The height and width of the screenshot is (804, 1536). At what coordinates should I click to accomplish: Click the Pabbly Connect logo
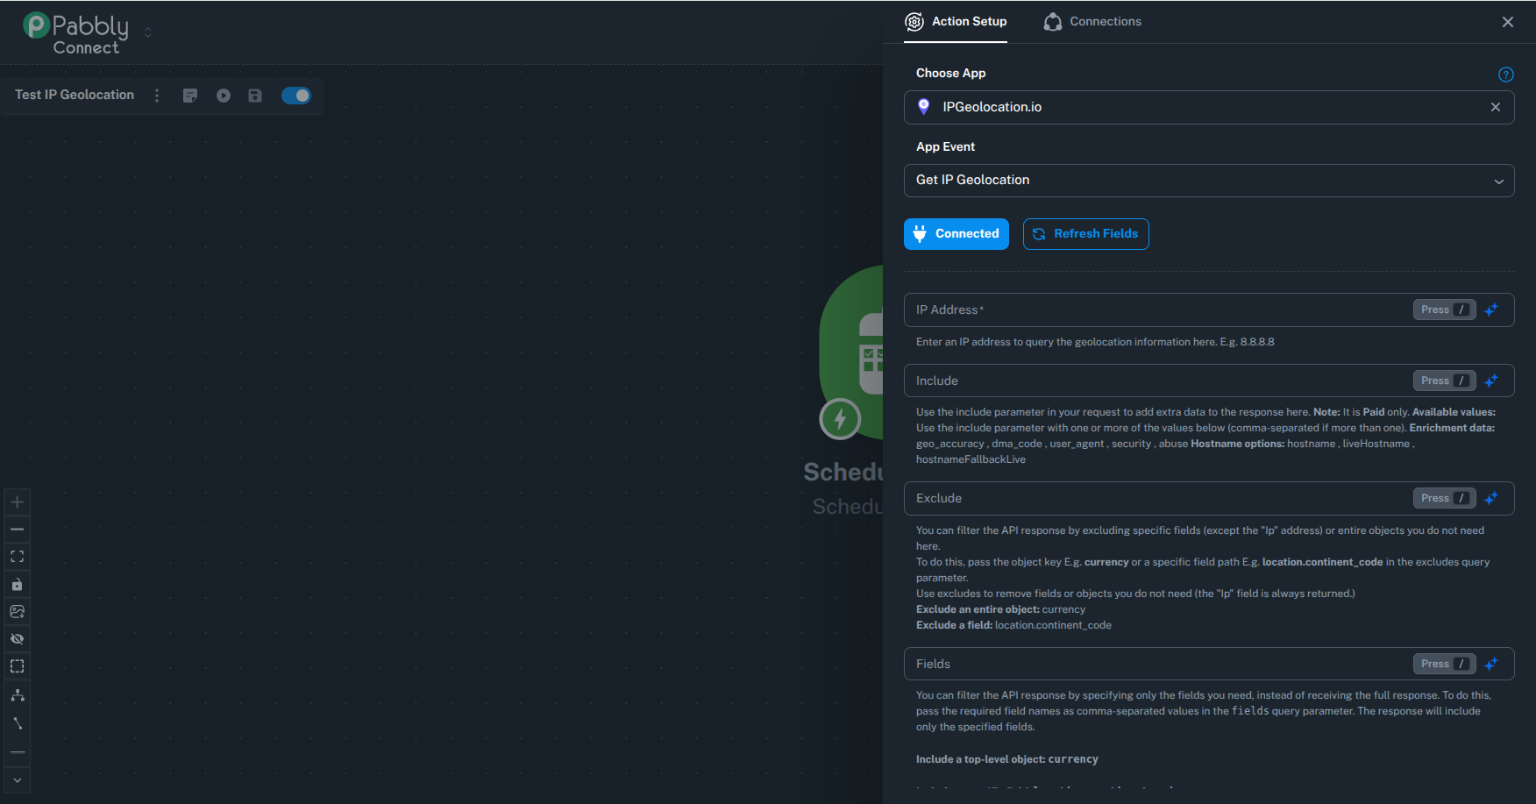pyautogui.click(x=76, y=33)
